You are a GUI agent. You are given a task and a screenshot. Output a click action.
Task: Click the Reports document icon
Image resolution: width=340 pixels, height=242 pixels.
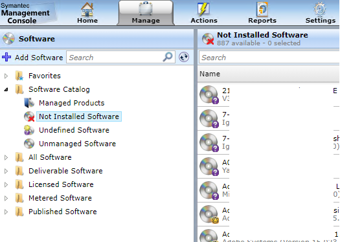pyautogui.click(x=262, y=9)
